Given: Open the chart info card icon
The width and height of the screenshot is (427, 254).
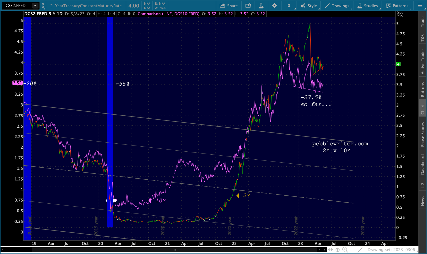Looking at the screenshot, I should pyautogui.click(x=248, y=6).
